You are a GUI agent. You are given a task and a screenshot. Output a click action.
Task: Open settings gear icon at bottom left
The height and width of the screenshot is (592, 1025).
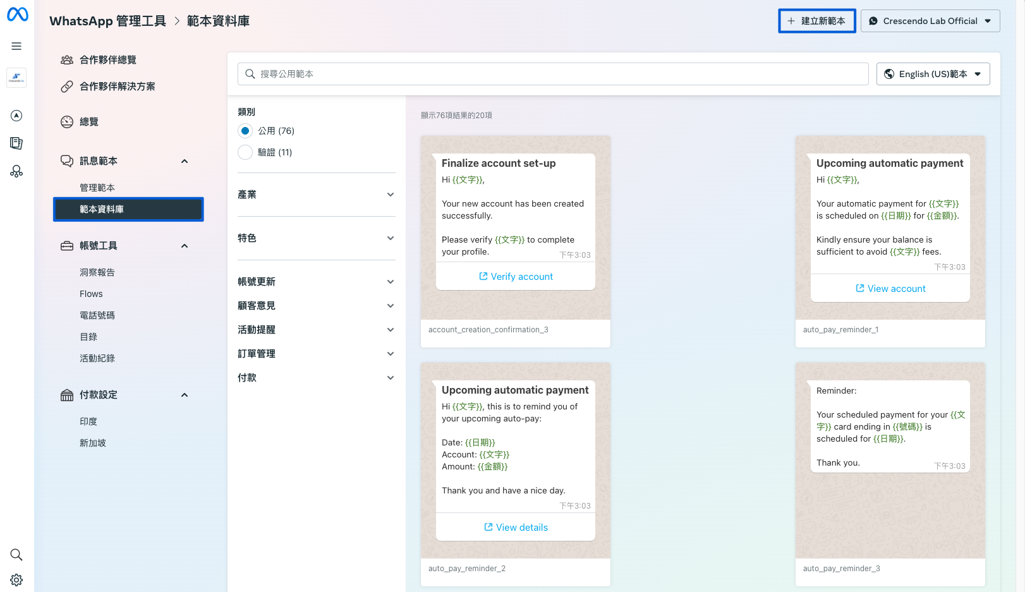coord(16,580)
